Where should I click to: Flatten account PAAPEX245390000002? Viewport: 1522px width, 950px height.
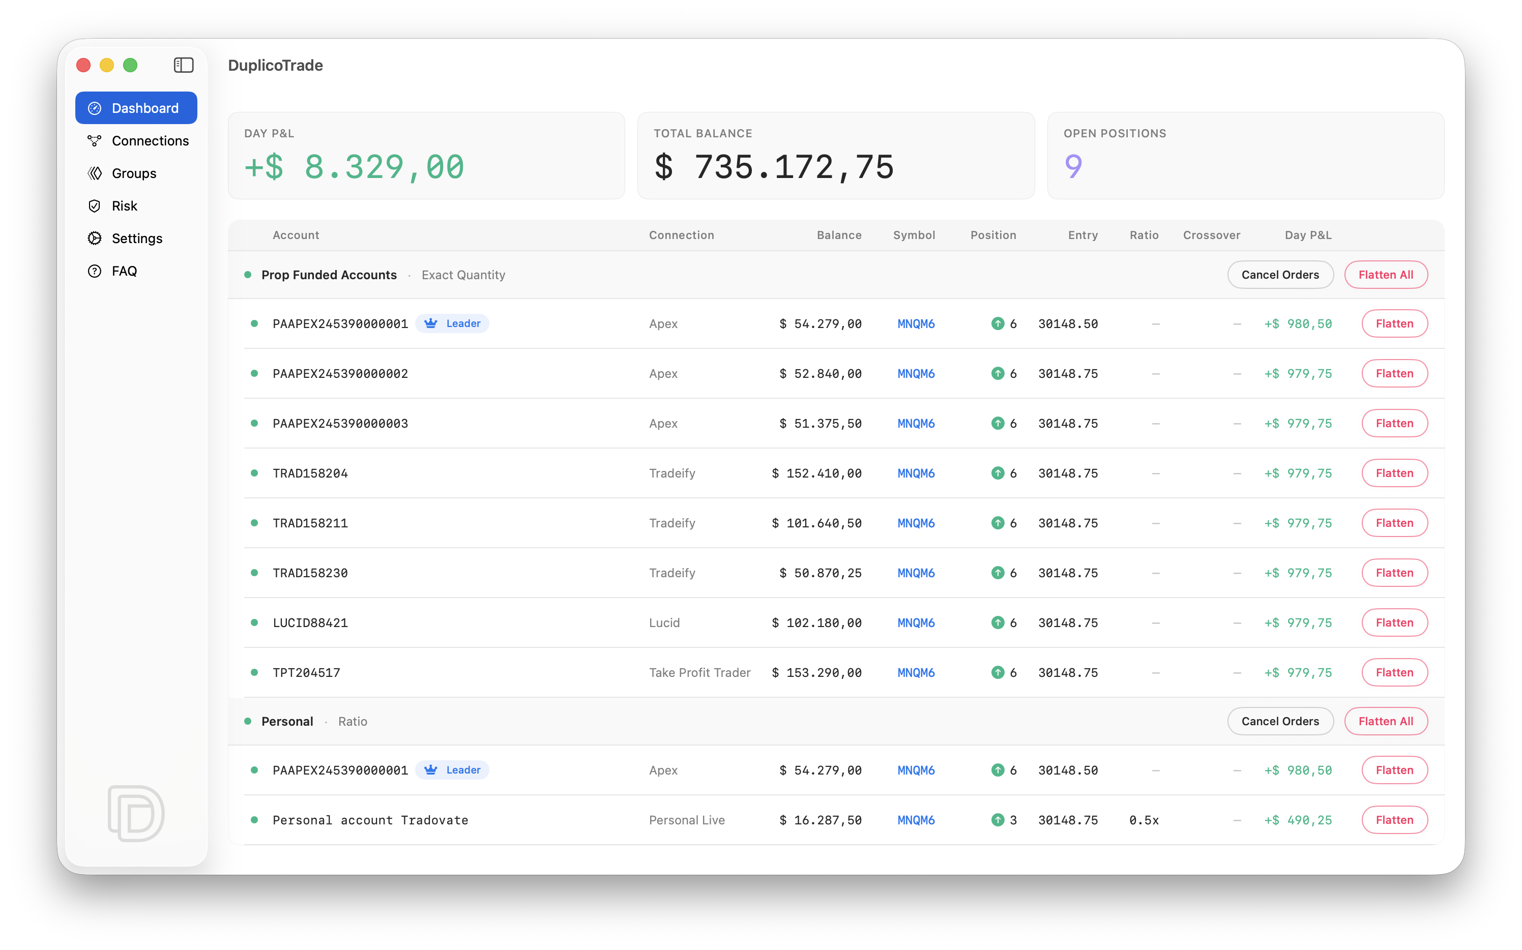[1394, 374]
